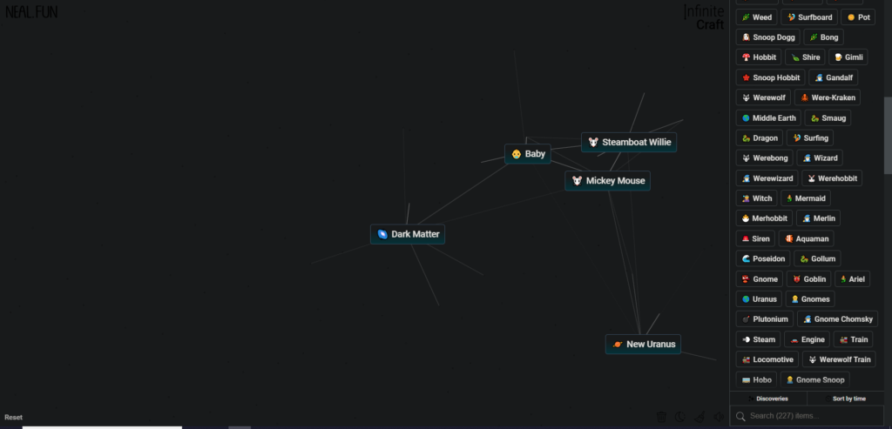The image size is (892, 429).
Task: Mute sound with the speaker icon
Action: (719, 417)
